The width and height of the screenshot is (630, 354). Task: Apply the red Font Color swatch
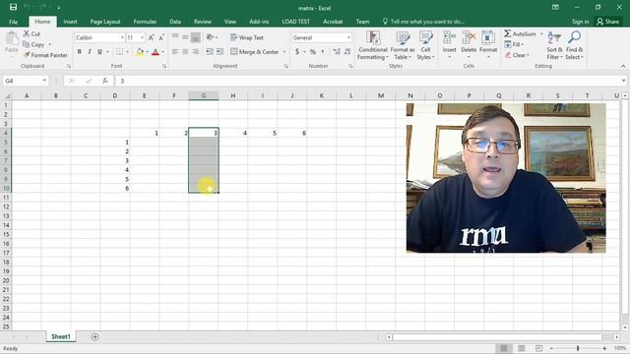156,52
